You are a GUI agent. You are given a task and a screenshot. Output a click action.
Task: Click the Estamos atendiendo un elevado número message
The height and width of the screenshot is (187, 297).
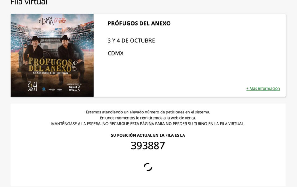pyautogui.click(x=148, y=112)
